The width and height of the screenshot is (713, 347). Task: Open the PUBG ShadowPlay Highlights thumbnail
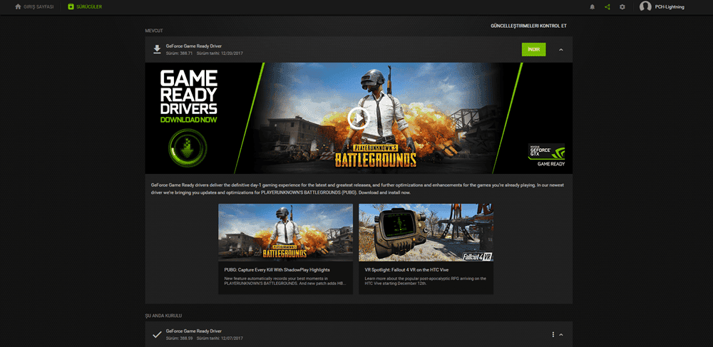[x=286, y=232]
